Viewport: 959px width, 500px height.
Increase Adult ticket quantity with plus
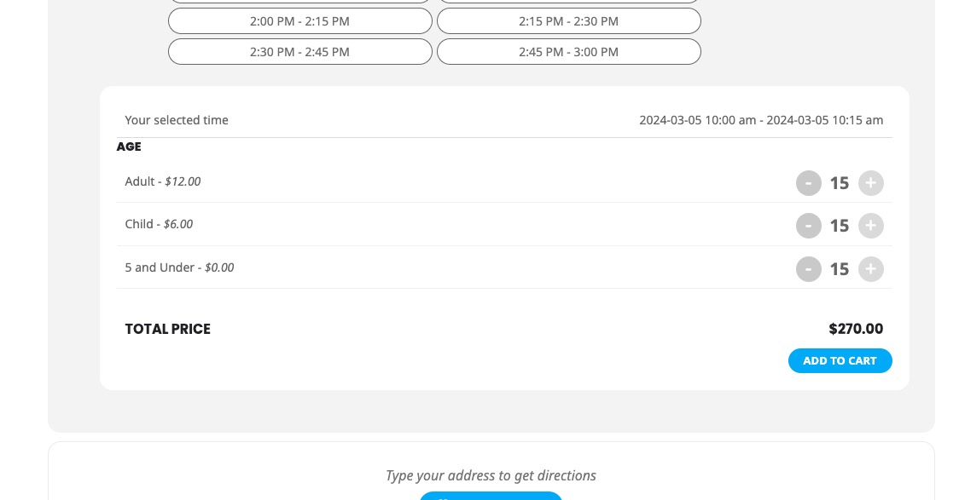click(x=871, y=183)
